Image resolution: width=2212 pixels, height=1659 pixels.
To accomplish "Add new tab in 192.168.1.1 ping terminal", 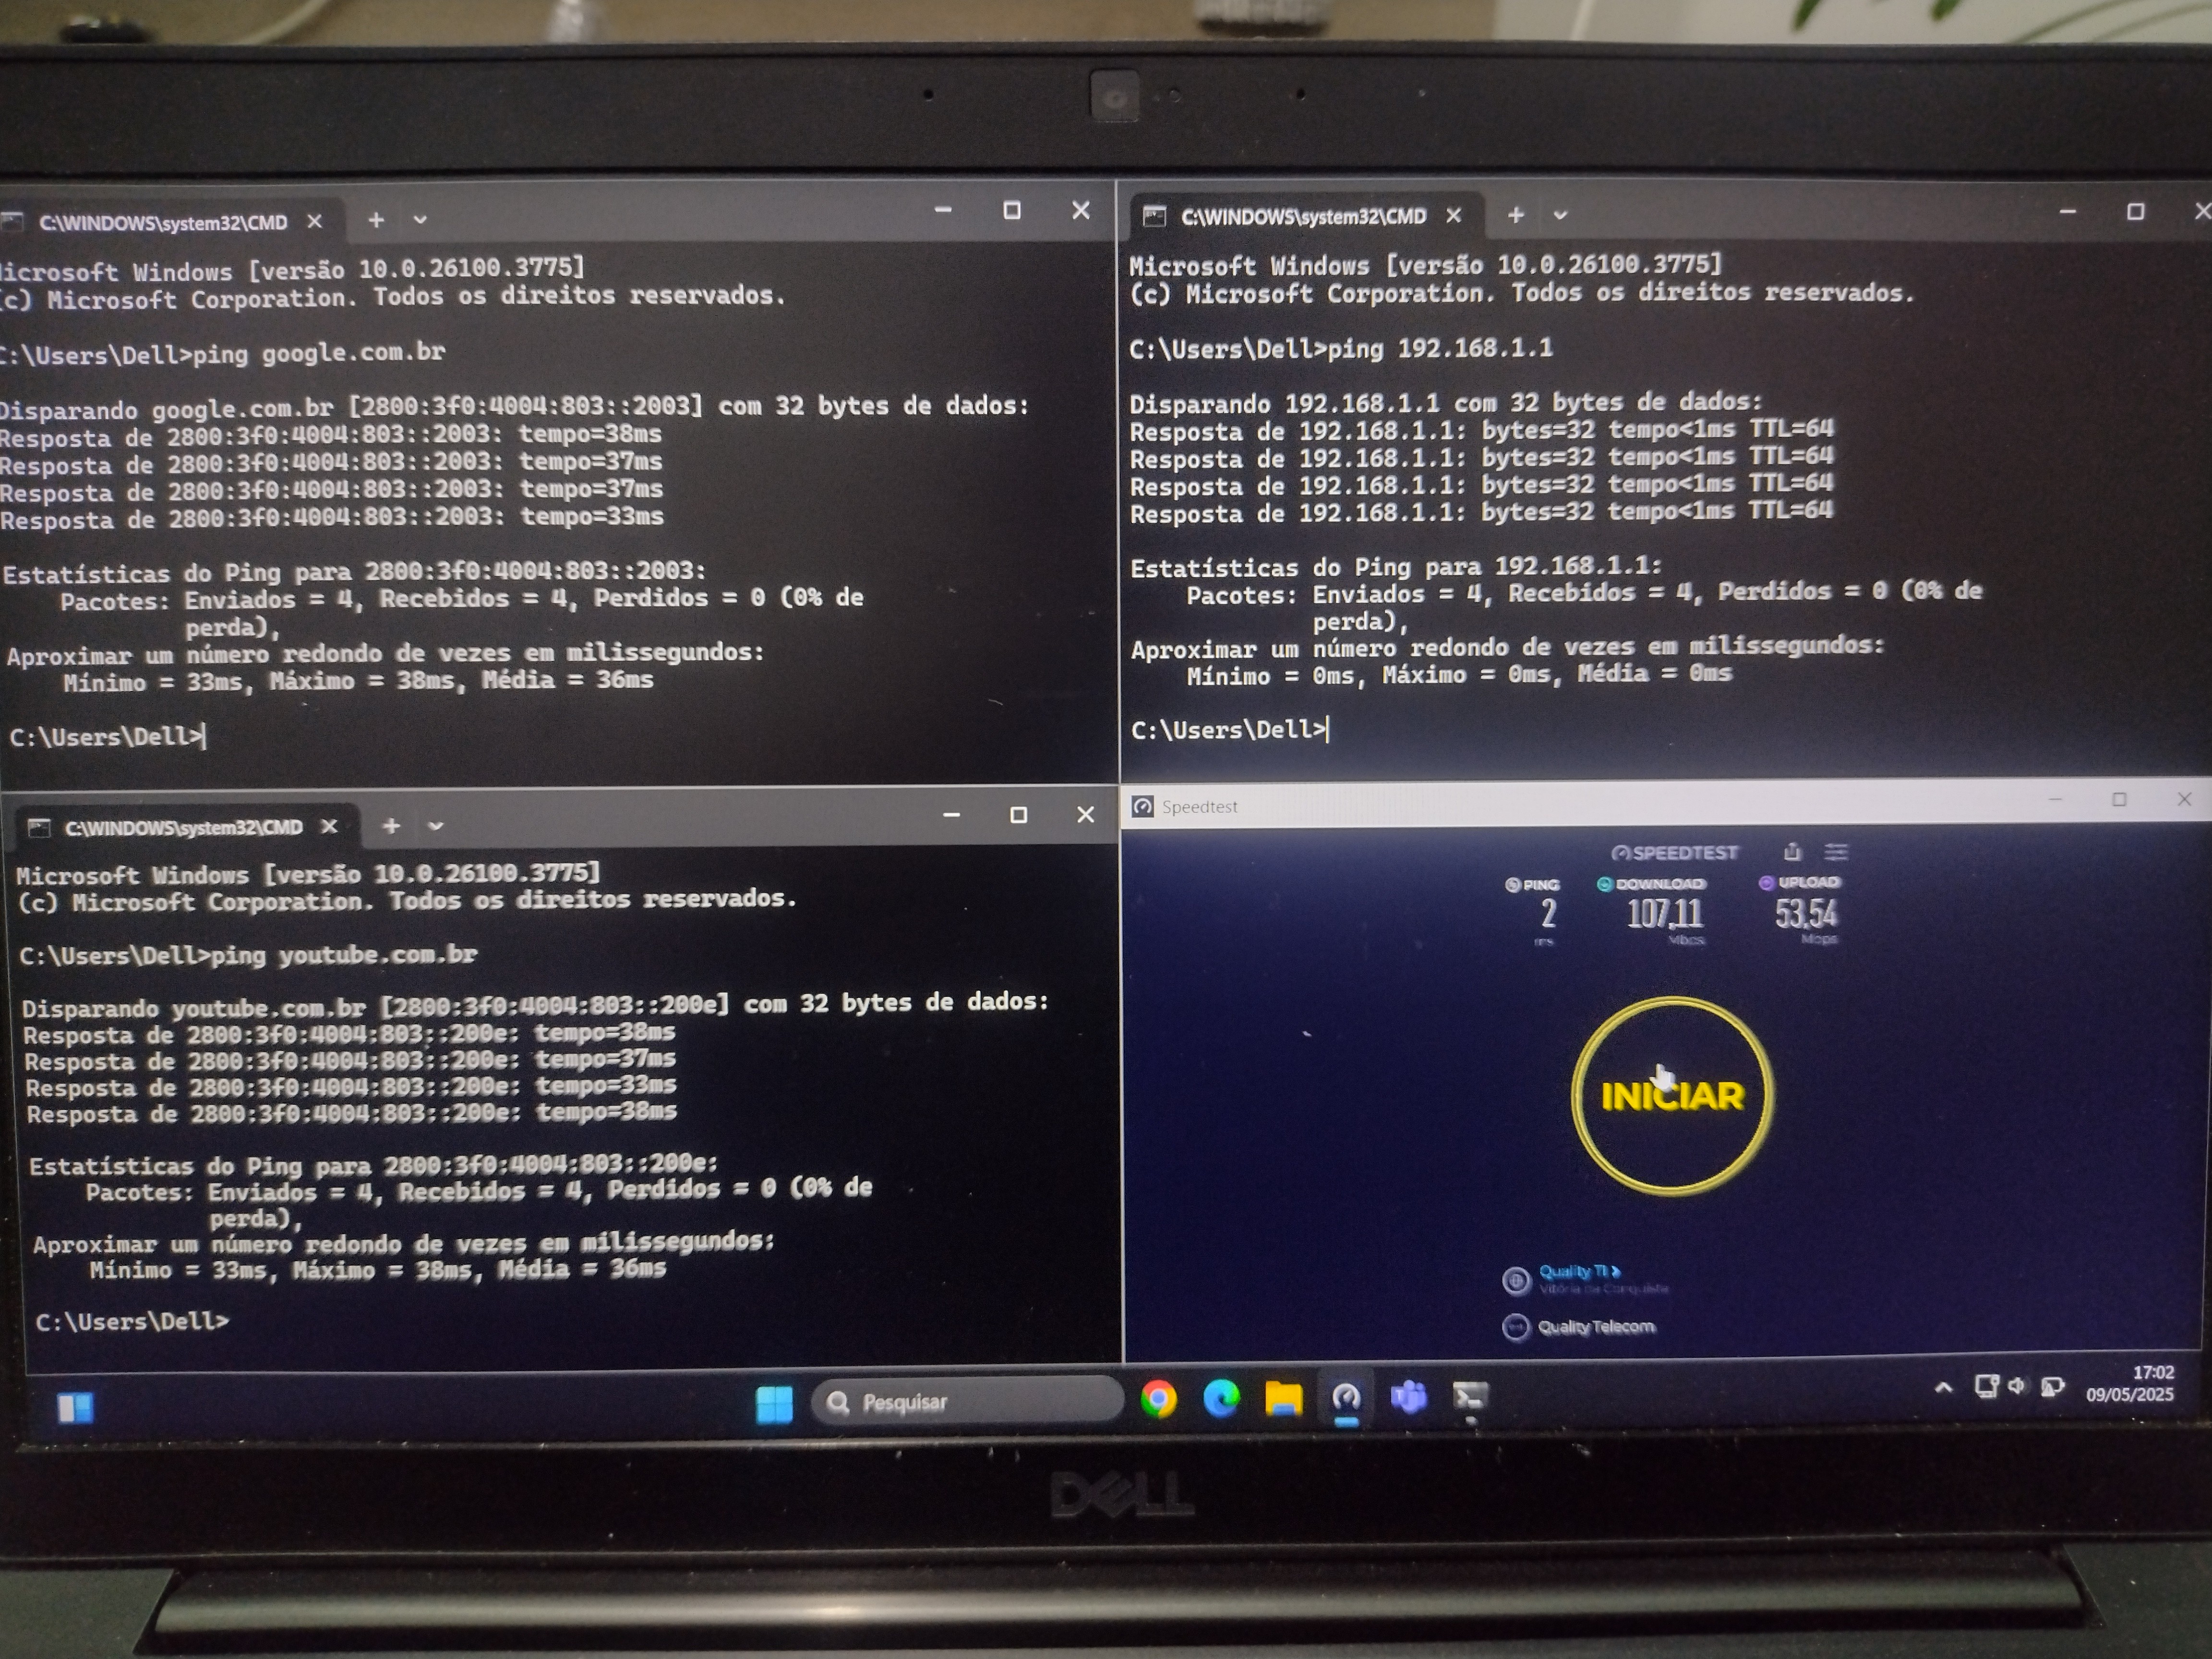I will coord(1516,215).
